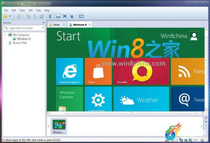
Task: Enter full screen mode toolbar icon
Action: click(x=65, y=16)
